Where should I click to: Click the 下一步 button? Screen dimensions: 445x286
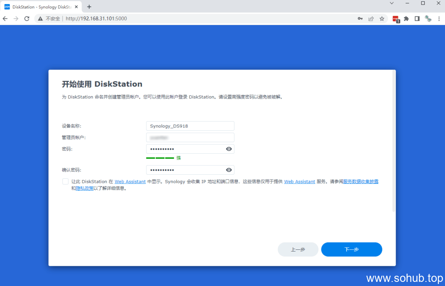click(351, 249)
